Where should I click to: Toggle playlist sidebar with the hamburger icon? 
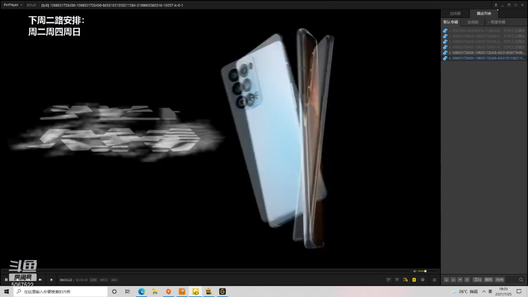434,280
